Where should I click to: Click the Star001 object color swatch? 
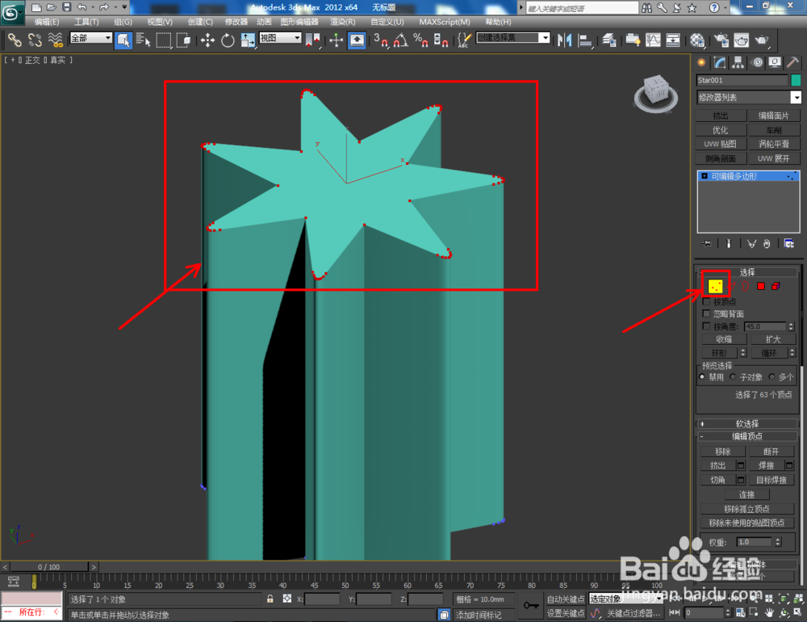click(x=796, y=80)
